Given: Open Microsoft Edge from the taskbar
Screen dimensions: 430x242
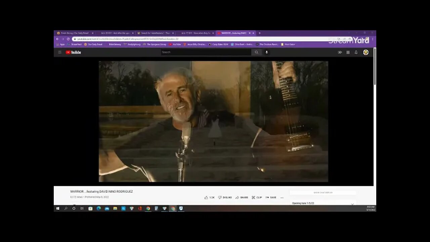Looking at the screenshot, I should coord(99,208).
